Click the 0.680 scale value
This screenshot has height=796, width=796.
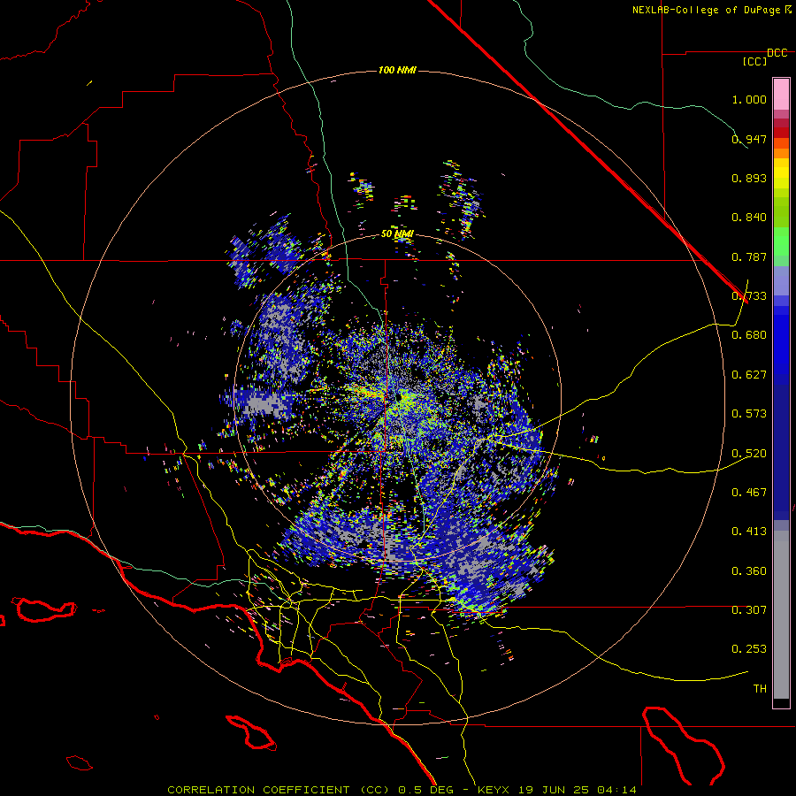pyautogui.click(x=749, y=335)
